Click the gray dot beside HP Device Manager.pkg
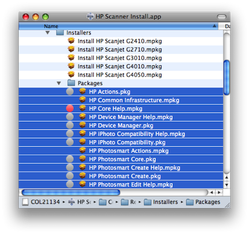Viewport: 249px width, 234px height. coord(70,125)
